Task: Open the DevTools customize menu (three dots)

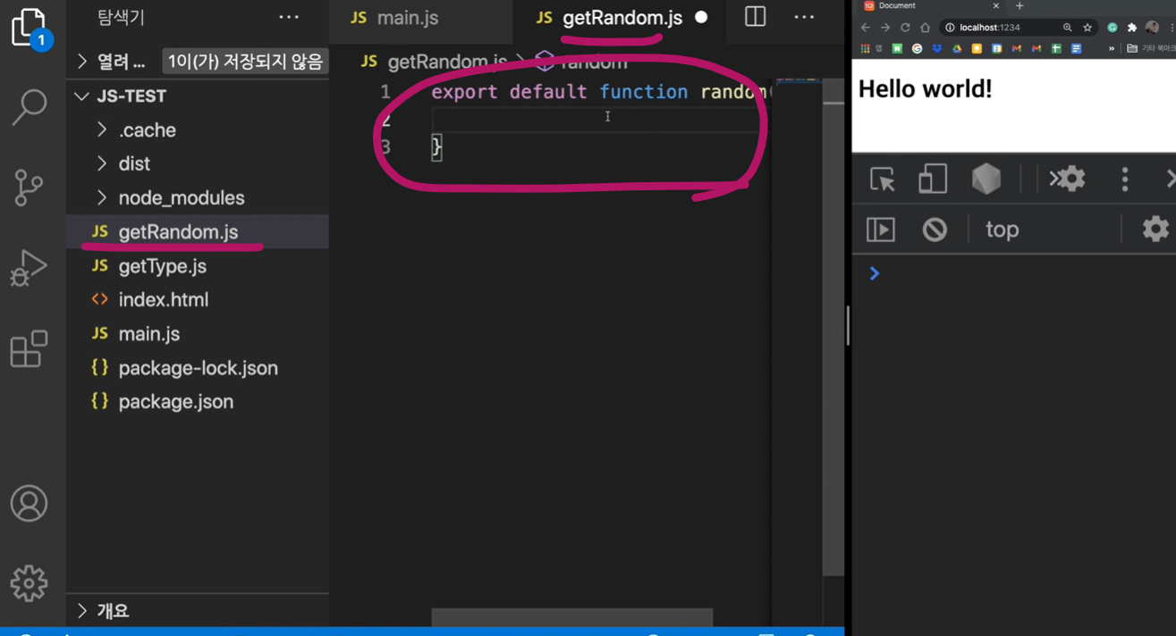Action: (1125, 179)
